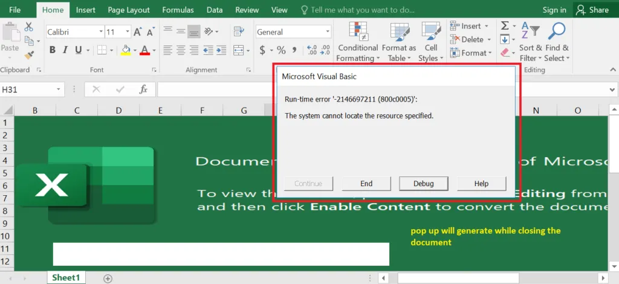This screenshot has width=619, height=284.
Task: Toggle Wrap Text
Action: point(238,31)
